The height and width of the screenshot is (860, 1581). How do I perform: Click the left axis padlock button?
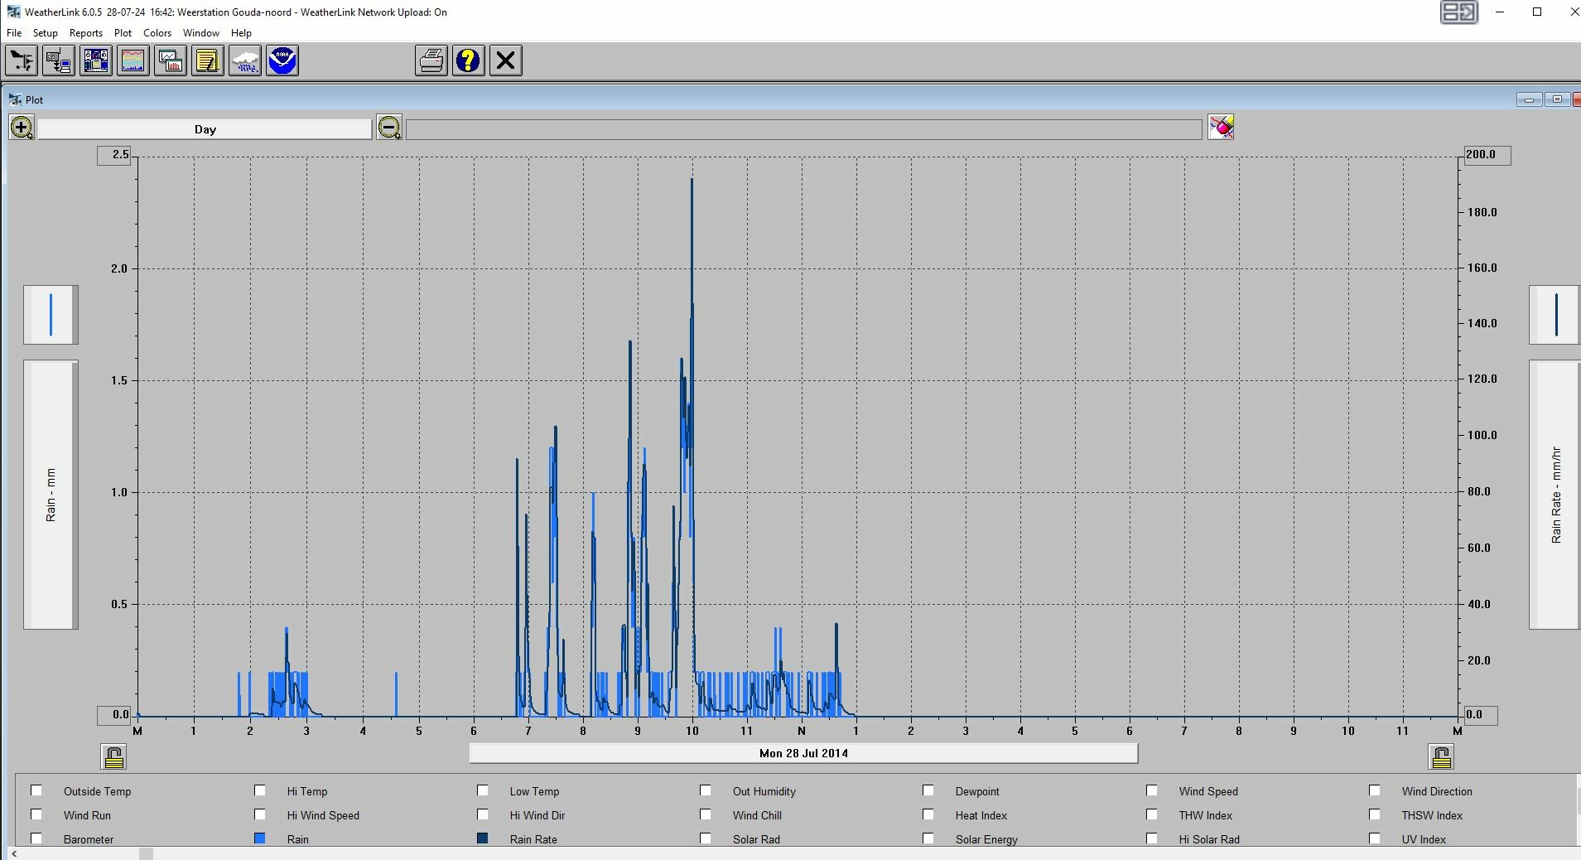tap(114, 756)
